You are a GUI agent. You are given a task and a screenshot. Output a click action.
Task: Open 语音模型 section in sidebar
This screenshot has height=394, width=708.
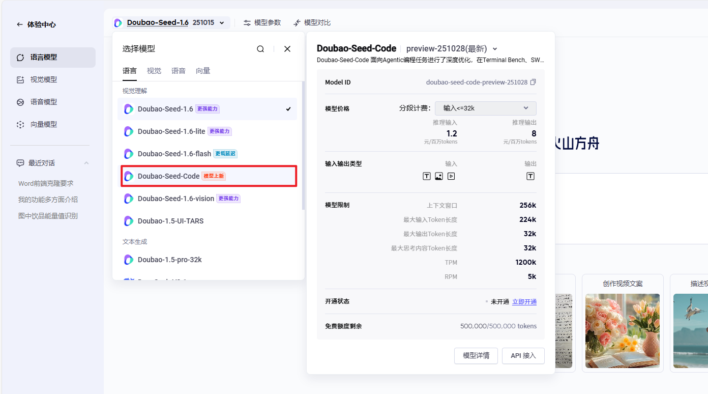click(x=52, y=101)
